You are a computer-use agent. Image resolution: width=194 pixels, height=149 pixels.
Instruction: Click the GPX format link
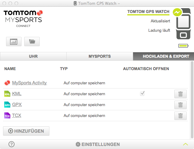(17, 105)
